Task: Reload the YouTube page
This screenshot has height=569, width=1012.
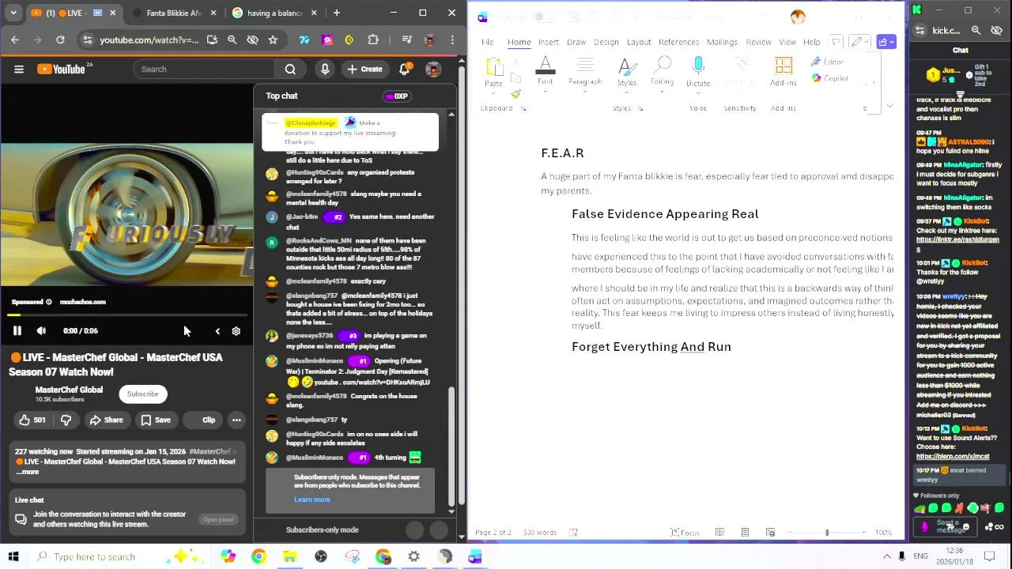Action: (60, 40)
